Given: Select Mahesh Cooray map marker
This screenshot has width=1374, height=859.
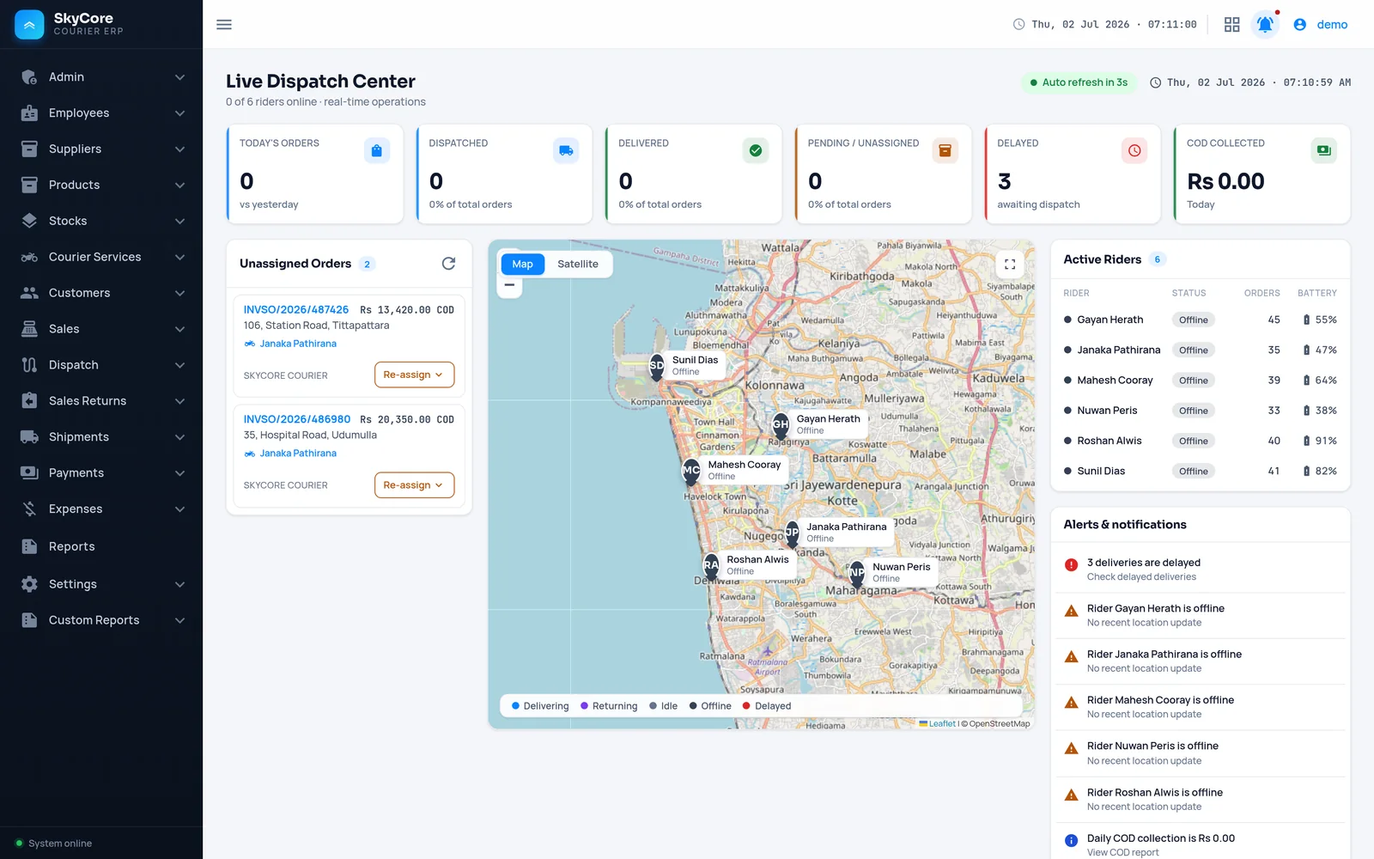Looking at the screenshot, I should [x=691, y=472].
